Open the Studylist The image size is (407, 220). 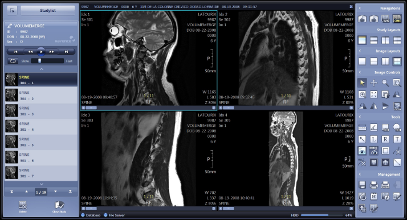pos(48,11)
